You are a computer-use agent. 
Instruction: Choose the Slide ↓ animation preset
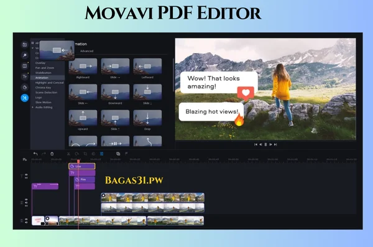(147, 92)
